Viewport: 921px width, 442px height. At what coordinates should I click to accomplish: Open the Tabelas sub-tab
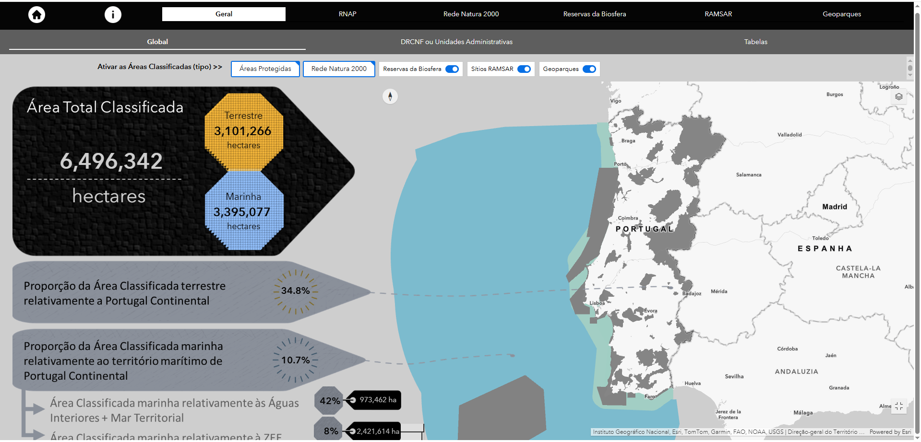(x=755, y=42)
